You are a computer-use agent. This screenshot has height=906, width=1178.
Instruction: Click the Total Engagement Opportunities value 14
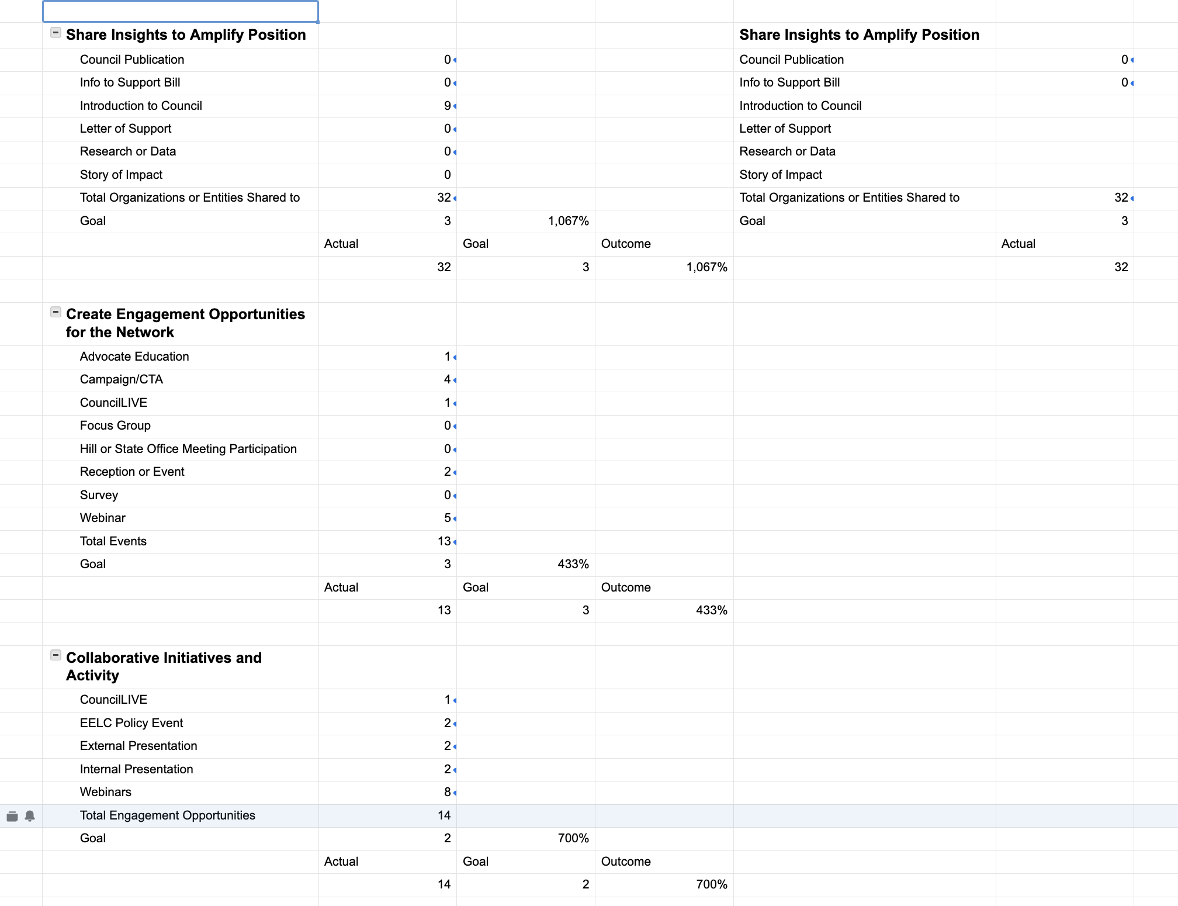click(444, 815)
